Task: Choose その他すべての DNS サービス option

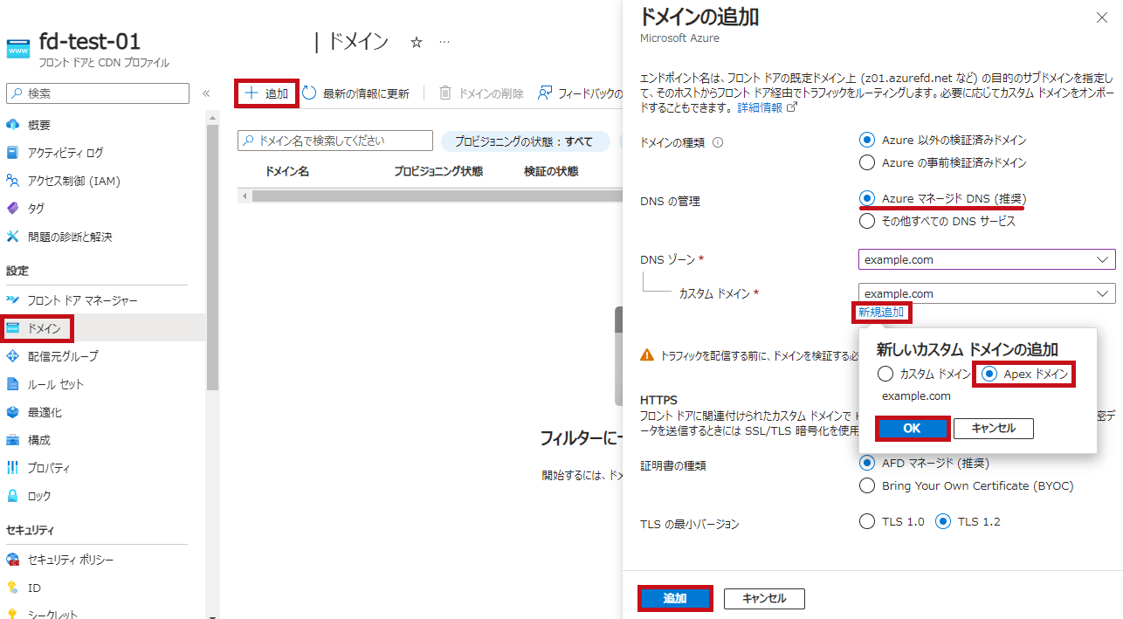Action: 867,222
